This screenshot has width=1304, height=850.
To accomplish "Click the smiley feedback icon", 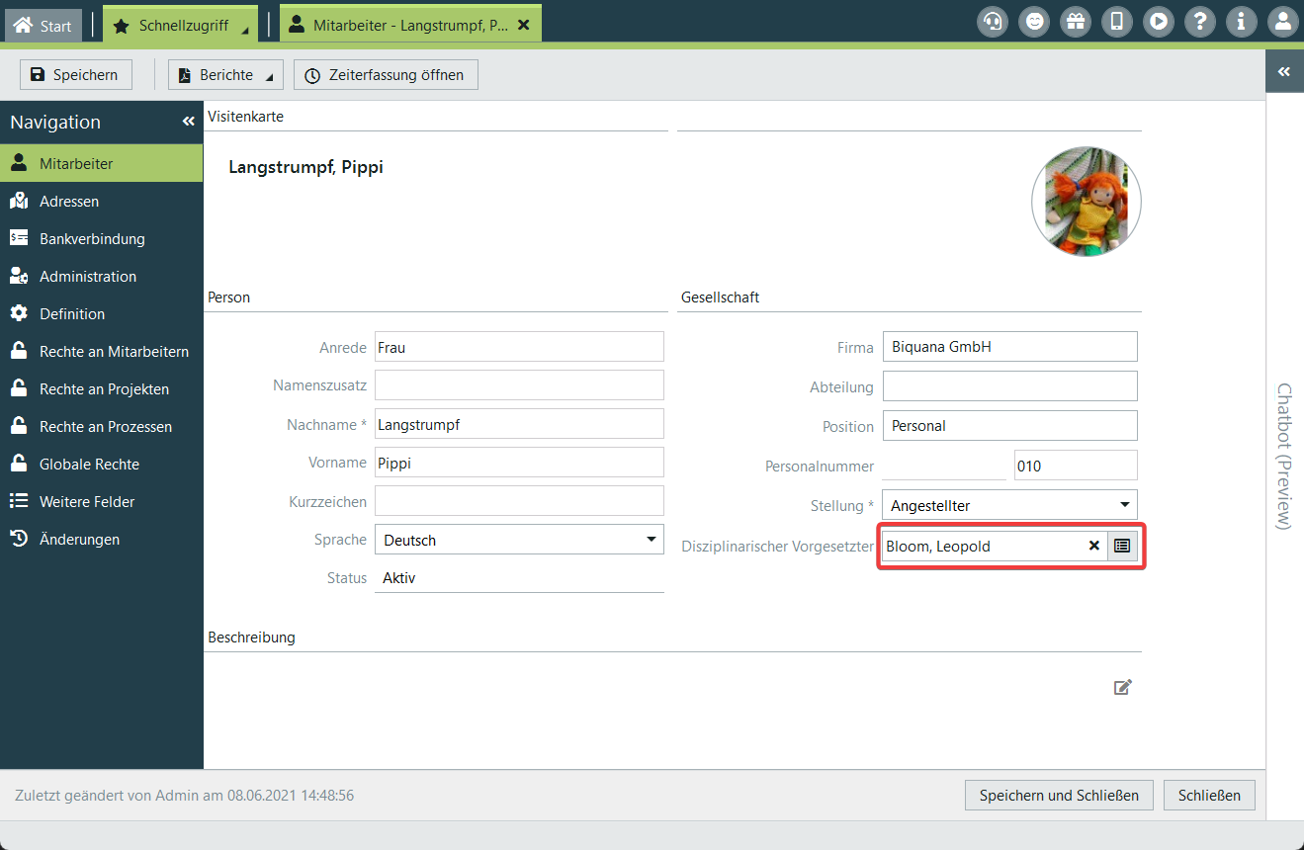I will coord(1034,22).
